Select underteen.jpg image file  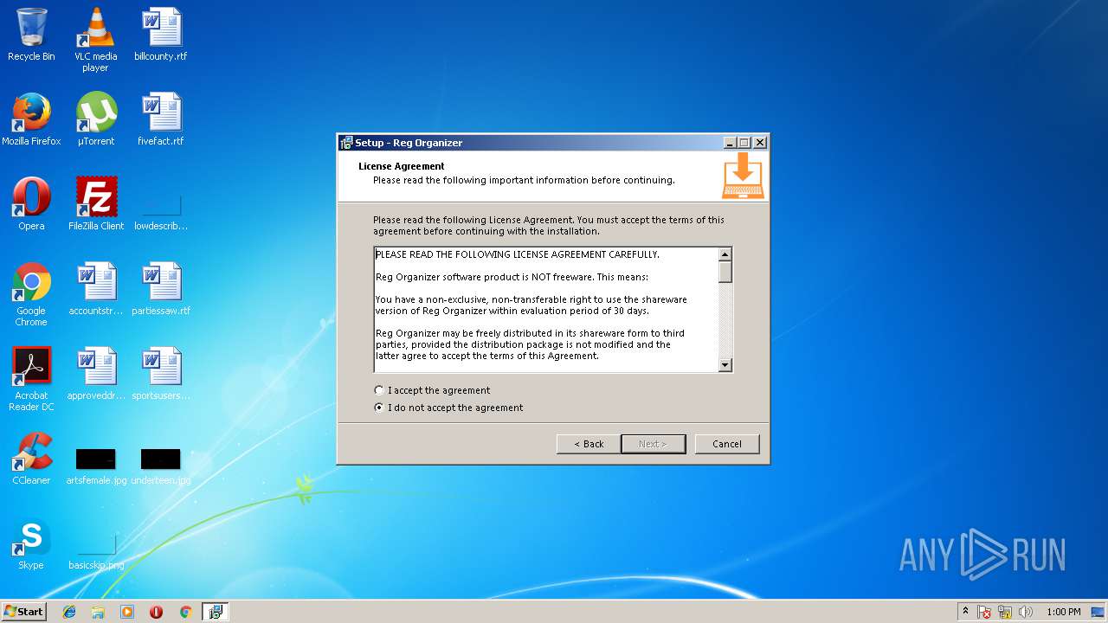pos(161,467)
